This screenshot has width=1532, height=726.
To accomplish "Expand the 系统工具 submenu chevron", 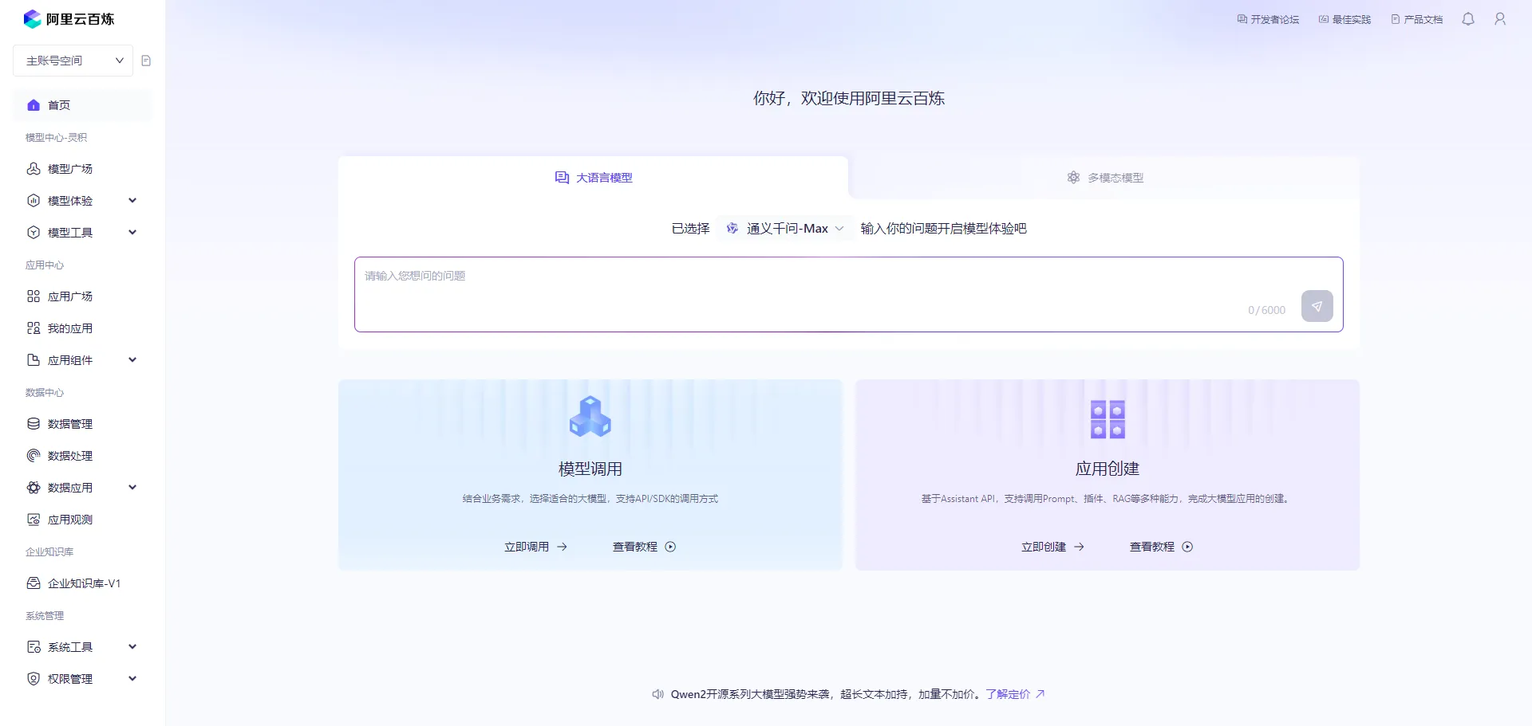I will [x=132, y=647].
